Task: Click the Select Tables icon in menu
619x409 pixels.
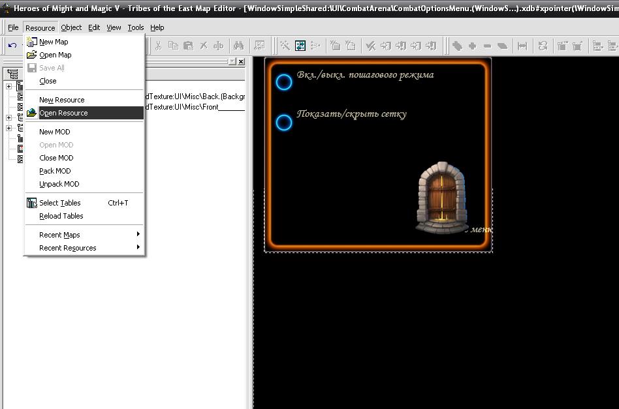Action: coord(31,203)
